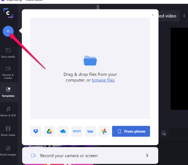
Task: Open the three-dot more options menu
Action: tap(184, 16)
